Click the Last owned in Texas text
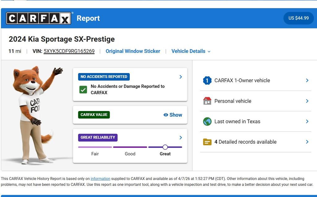The width and height of the screenshot is (317, 197). click(x=237, y=122)
